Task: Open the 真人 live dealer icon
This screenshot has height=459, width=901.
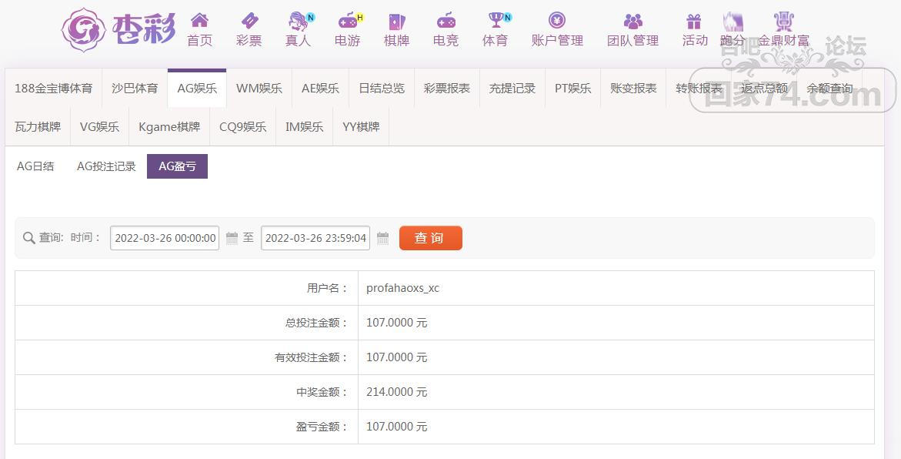Action: point(299,21)
